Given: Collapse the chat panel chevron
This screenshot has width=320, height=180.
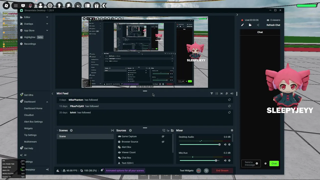Looking at the screenshot, I should [237, 15].
